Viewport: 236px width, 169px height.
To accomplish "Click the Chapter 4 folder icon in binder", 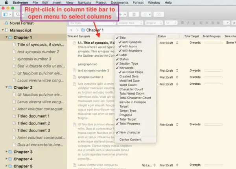I will 10,159.
